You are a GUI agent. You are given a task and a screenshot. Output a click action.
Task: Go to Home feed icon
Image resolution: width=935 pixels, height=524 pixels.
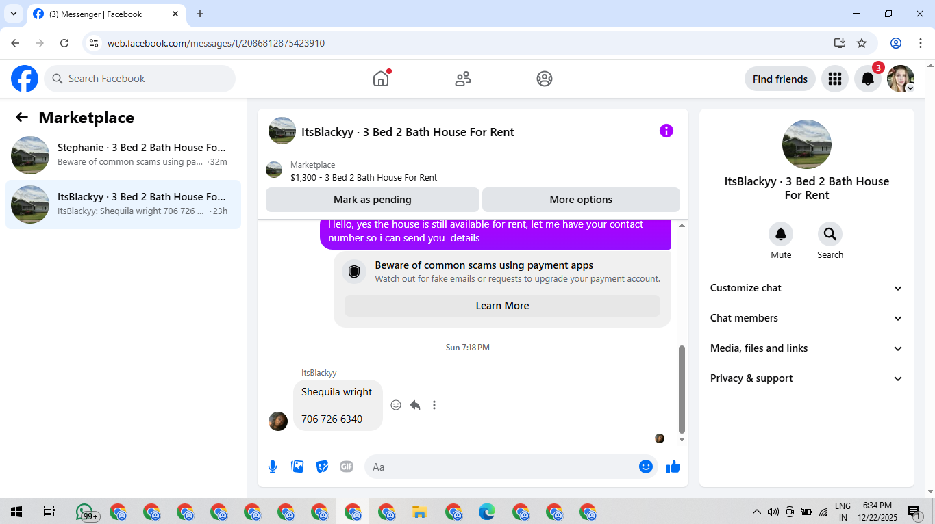pos(381,79)
